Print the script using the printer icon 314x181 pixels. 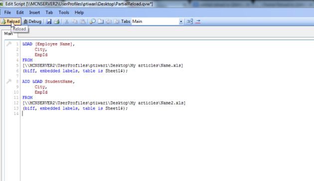pos(57,21)
